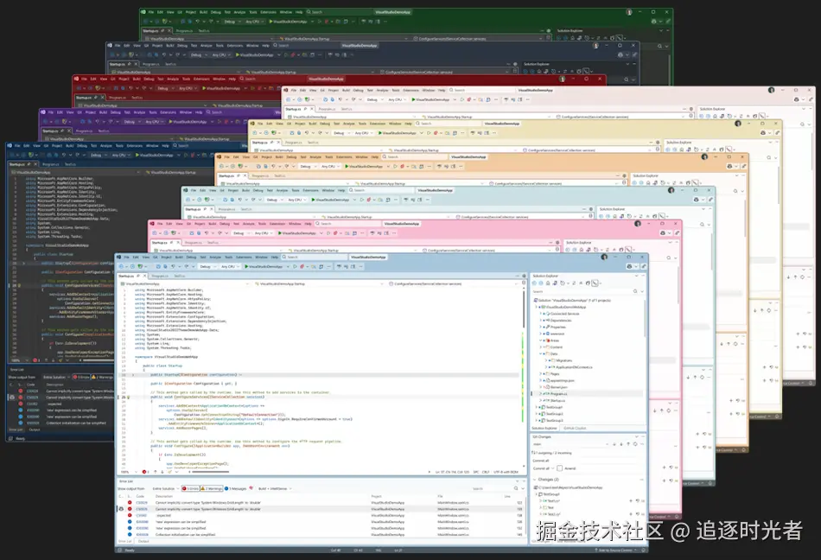The width and height of the screenshot is (821, 560).
Task: Expand the Connected Services node in light-blue window
Action: point(541,314)
